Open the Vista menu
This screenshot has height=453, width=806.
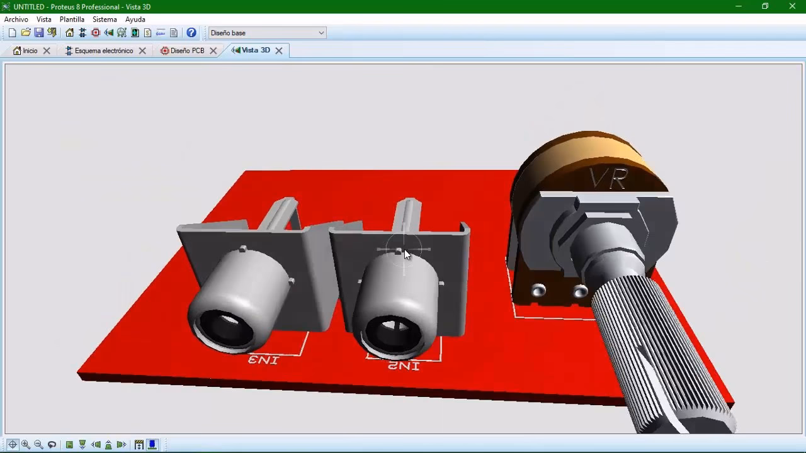(x=43, y=20)
